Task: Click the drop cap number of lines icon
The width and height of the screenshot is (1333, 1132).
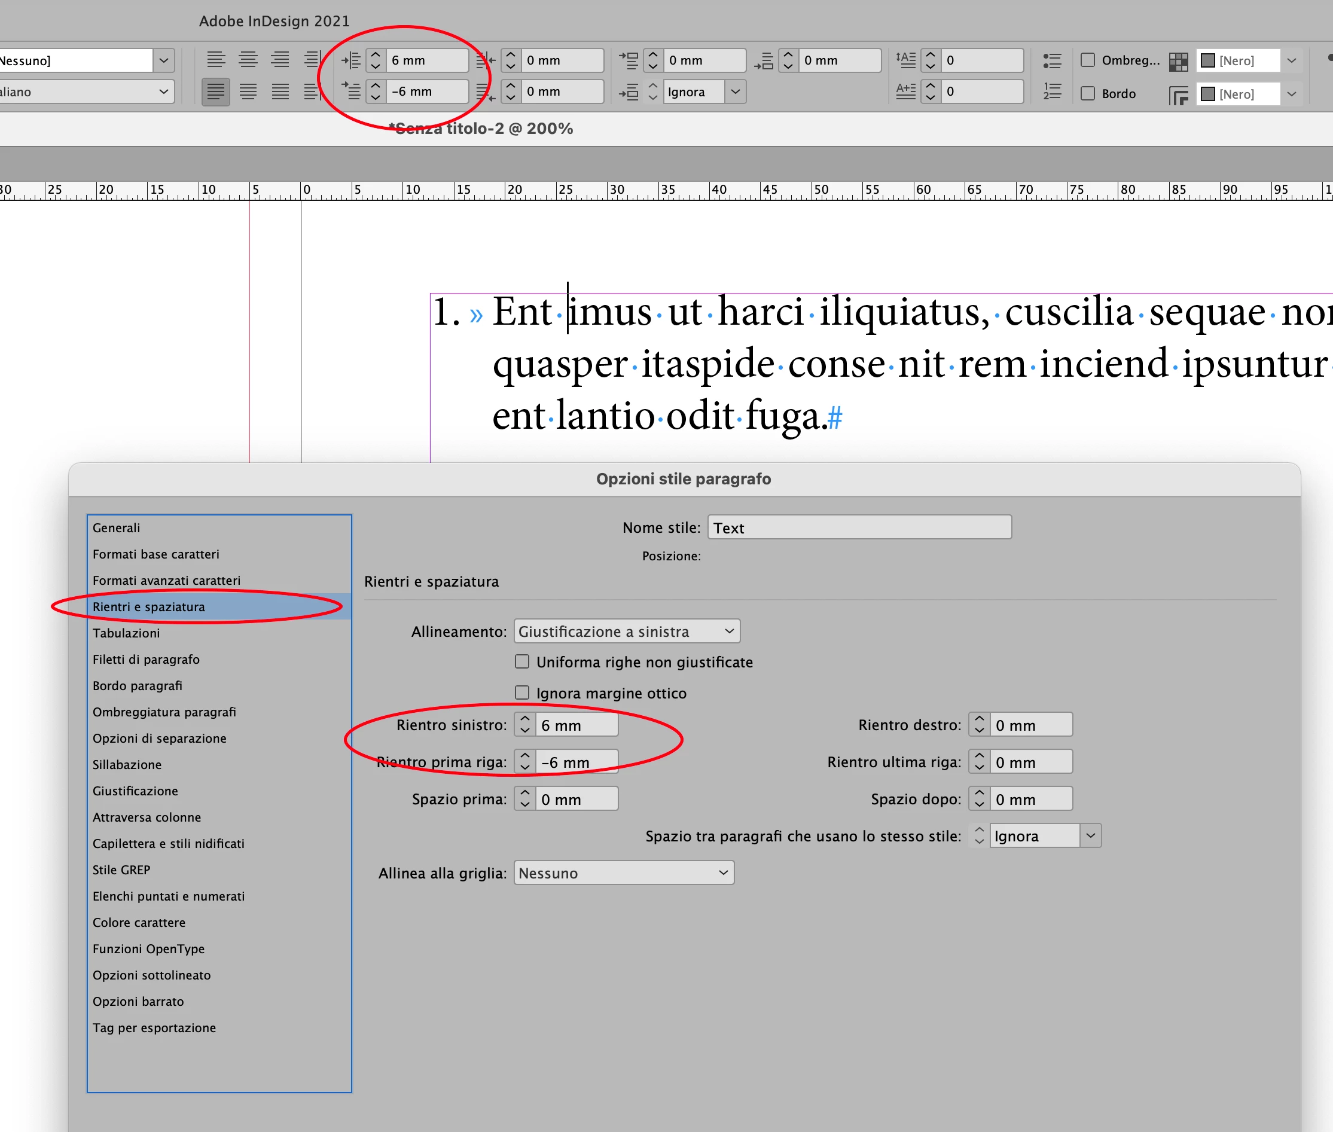Action: [x=905, y=60]
